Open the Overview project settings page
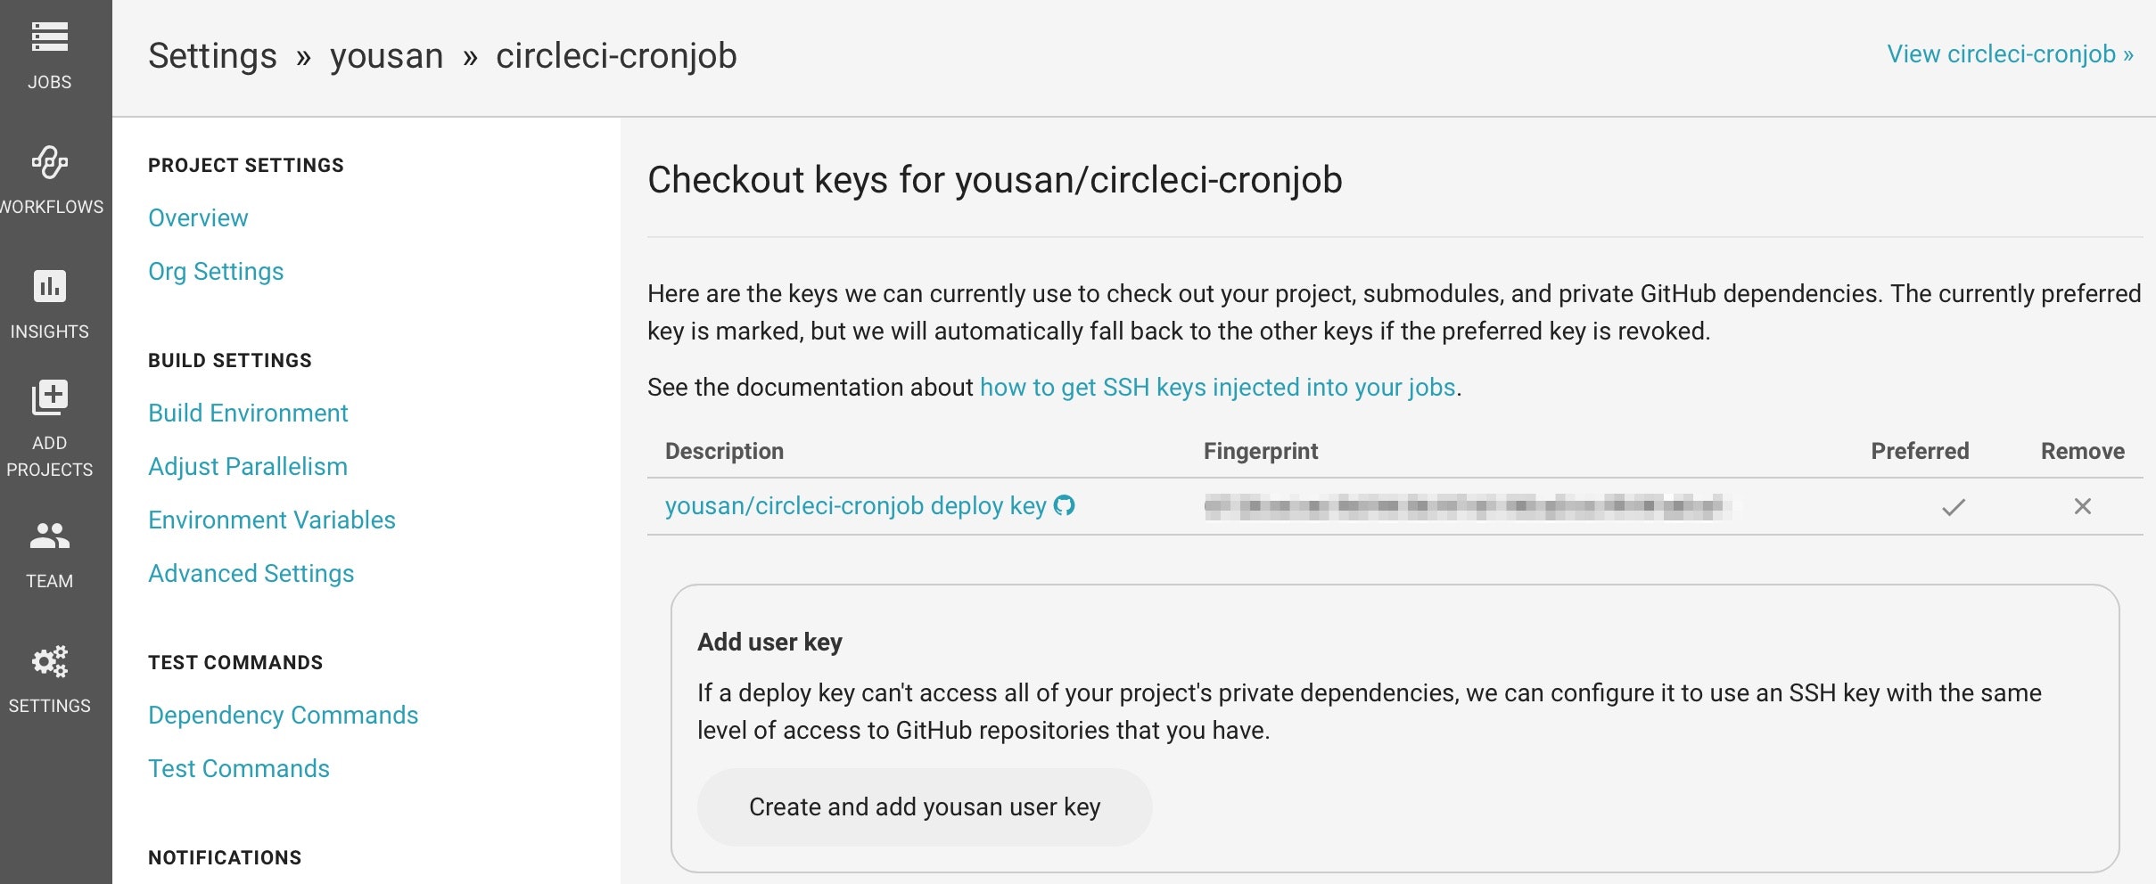This screenshot has height=884, width=2156. tap(198, 218)
